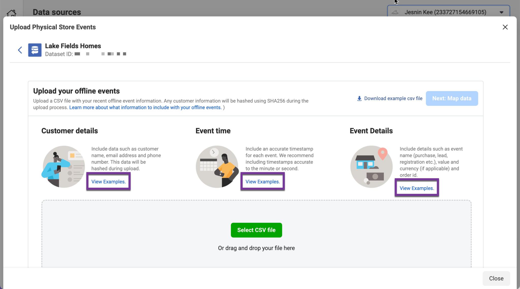Click the Customer details person illustration
This screenshot has width=520, height=289.
[63, 166]
